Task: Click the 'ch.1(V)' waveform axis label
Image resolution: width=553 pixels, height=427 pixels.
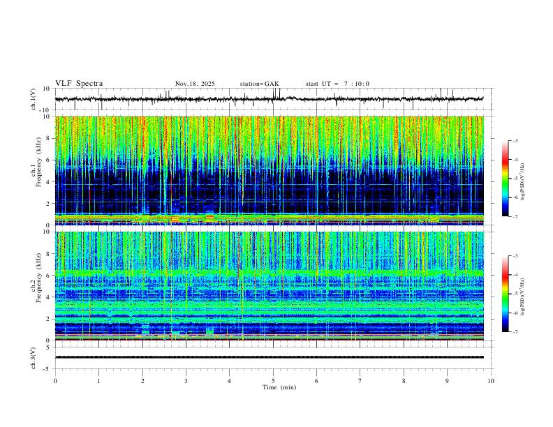Action: 34,99
